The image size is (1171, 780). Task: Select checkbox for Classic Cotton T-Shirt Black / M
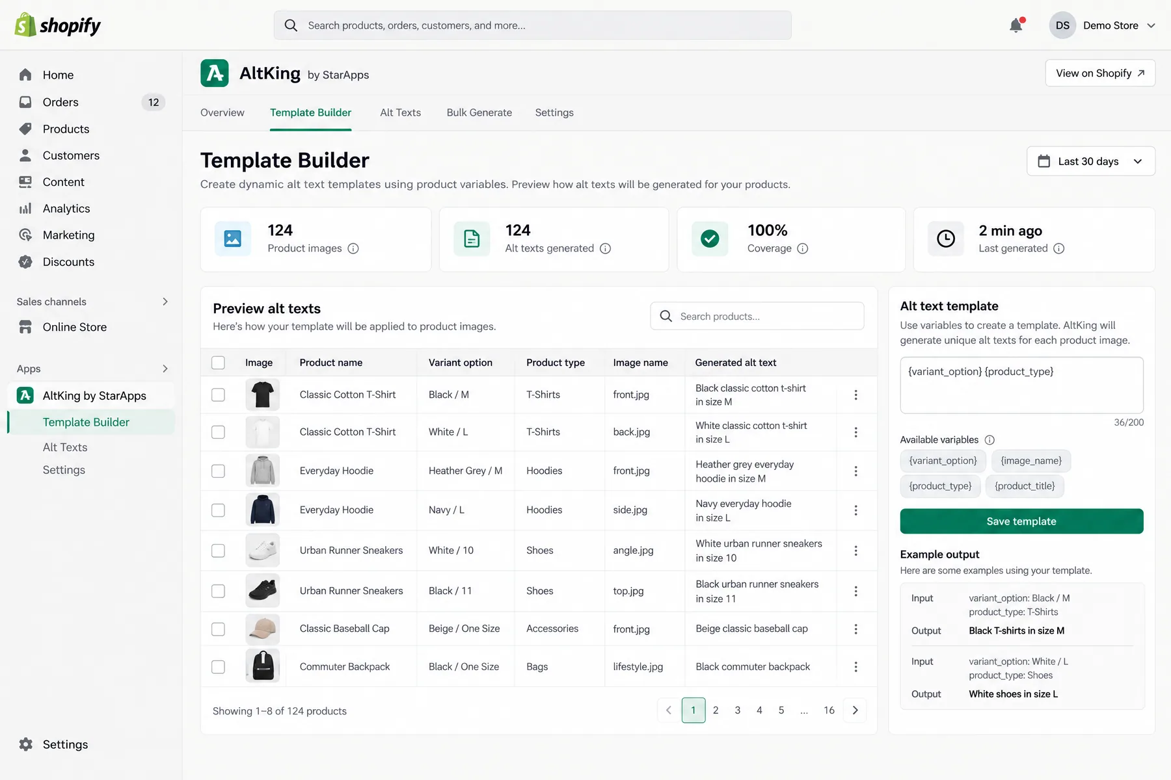point(218,395)
